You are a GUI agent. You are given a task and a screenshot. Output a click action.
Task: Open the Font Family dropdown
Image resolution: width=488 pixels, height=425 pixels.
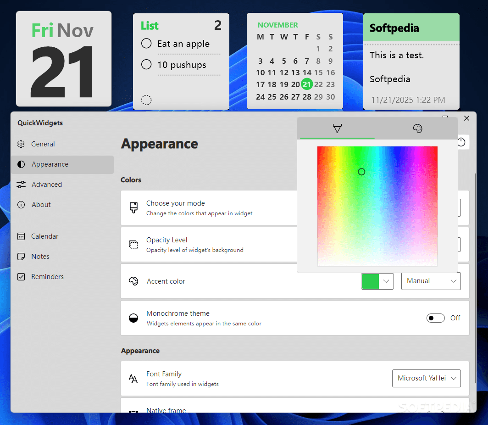(426, 378)
